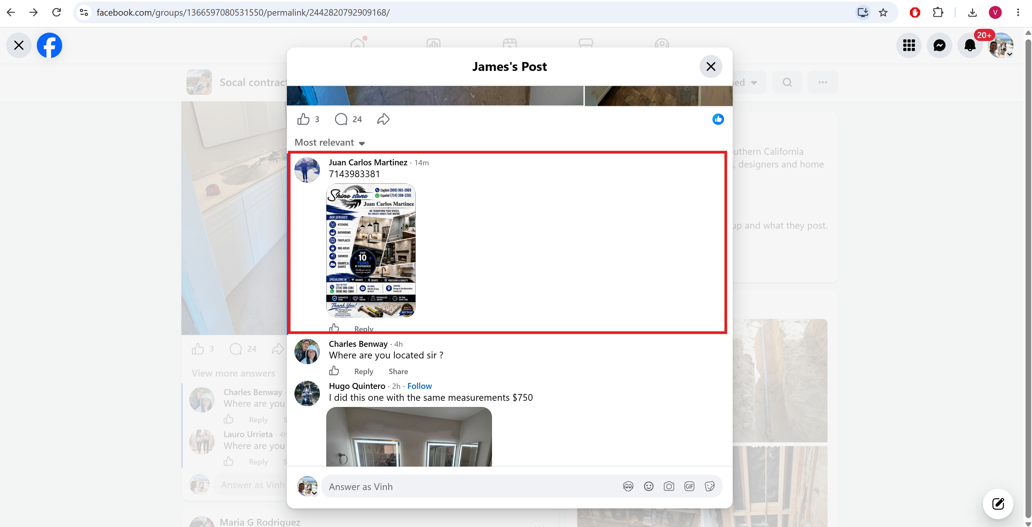Close James's Post dialog
The height and width of the screenshot is (527, 1032).
point(711,66)
